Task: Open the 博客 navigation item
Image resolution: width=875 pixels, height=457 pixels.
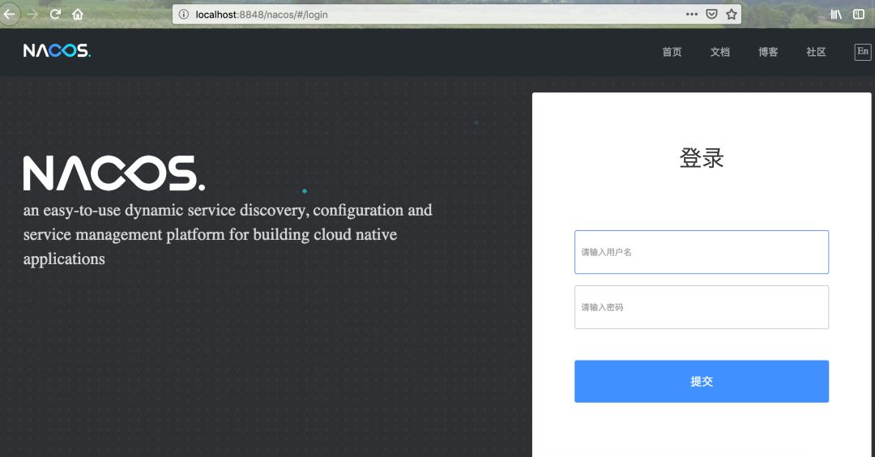Action: 768,52
